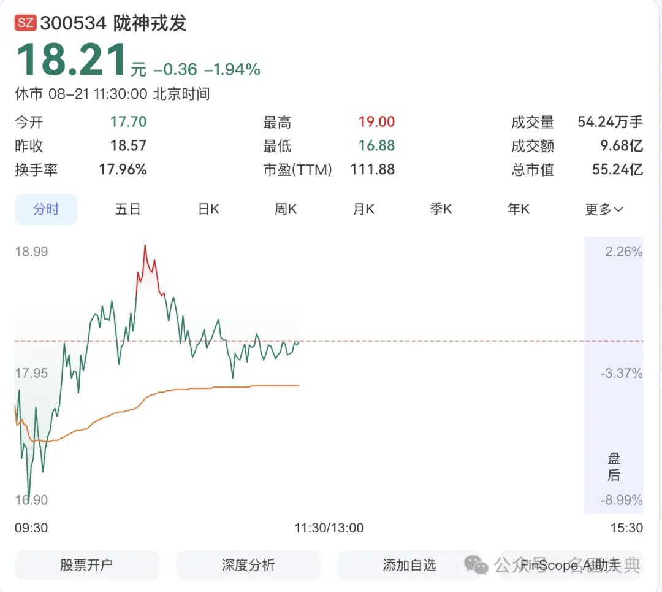Click the percentage axis label -8.99%
662x592 pixels.
[622, 500]
